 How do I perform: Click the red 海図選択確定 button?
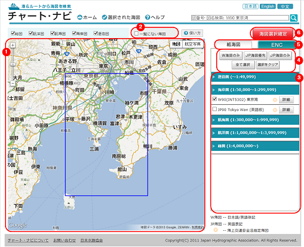click(273, 34)
